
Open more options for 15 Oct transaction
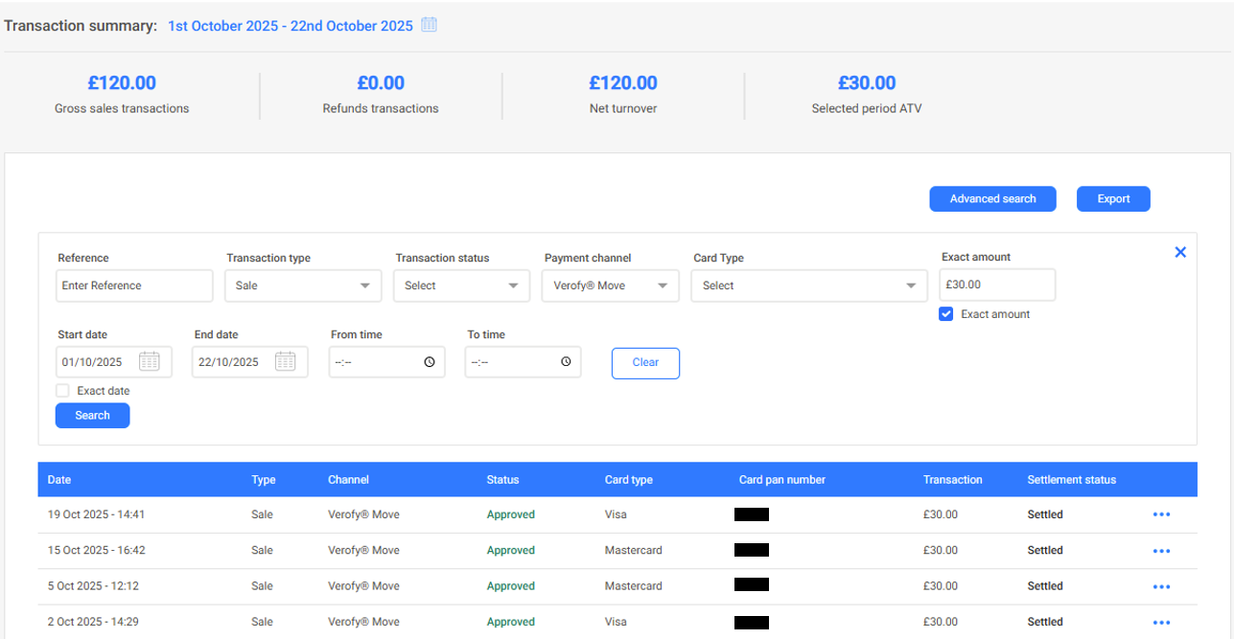[x=1161, y=551]
